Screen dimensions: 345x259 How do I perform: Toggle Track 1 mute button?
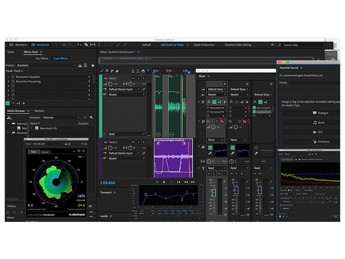click(133, 78)
